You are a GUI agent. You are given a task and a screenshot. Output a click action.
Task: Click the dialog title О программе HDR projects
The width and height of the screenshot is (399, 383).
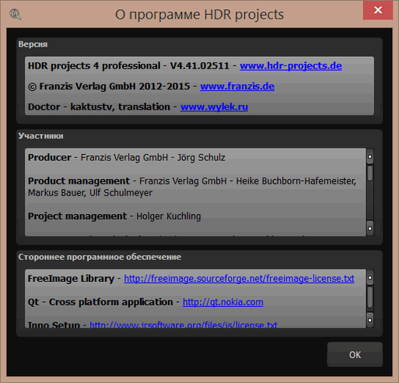tap(199, 15)
